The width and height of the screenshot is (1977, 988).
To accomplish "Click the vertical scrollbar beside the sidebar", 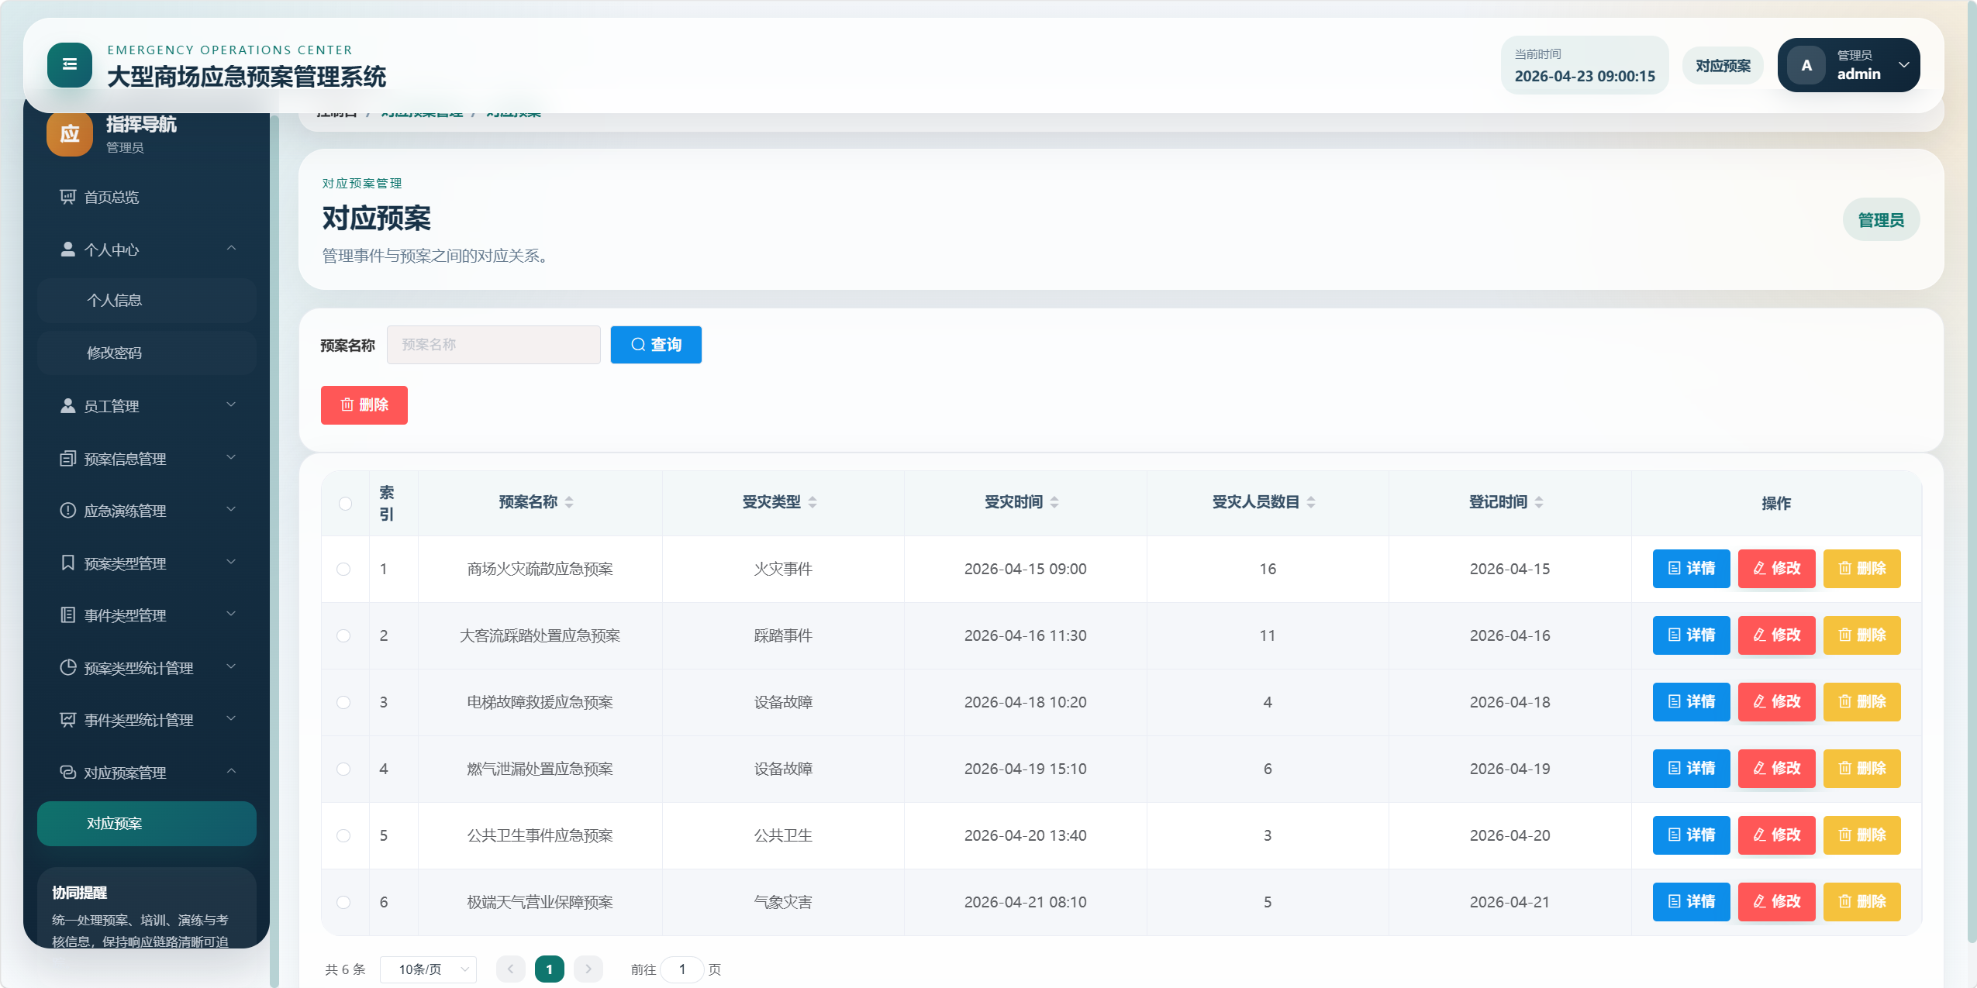I will 274,542.
